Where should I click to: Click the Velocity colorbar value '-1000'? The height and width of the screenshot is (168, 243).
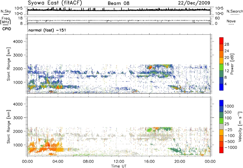(231, 147)
